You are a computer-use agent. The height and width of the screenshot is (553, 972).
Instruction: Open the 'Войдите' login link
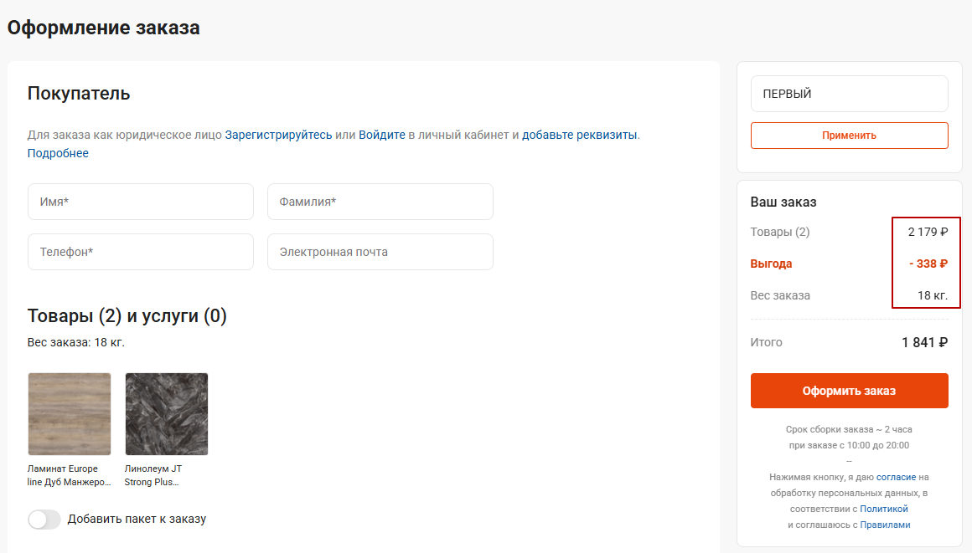tap(382, 135)
